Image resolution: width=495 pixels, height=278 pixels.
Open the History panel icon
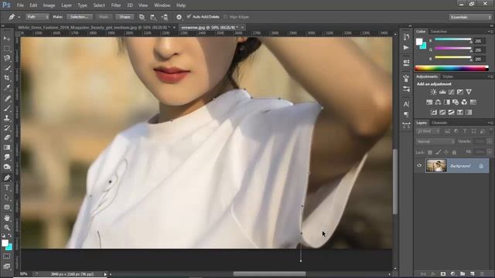click(406, 37)
